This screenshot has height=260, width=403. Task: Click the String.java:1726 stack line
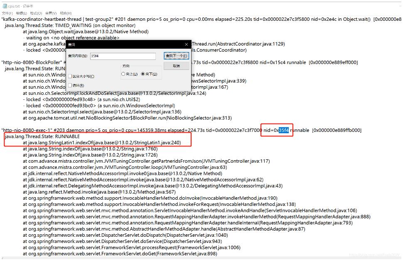(x=90, y=155)
